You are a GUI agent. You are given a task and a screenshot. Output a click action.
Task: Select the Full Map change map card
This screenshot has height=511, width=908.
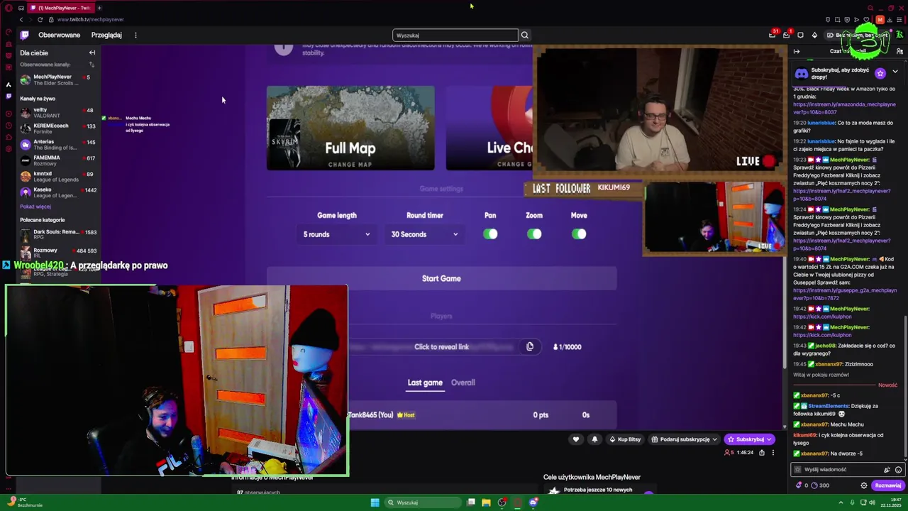click(350, 128)
